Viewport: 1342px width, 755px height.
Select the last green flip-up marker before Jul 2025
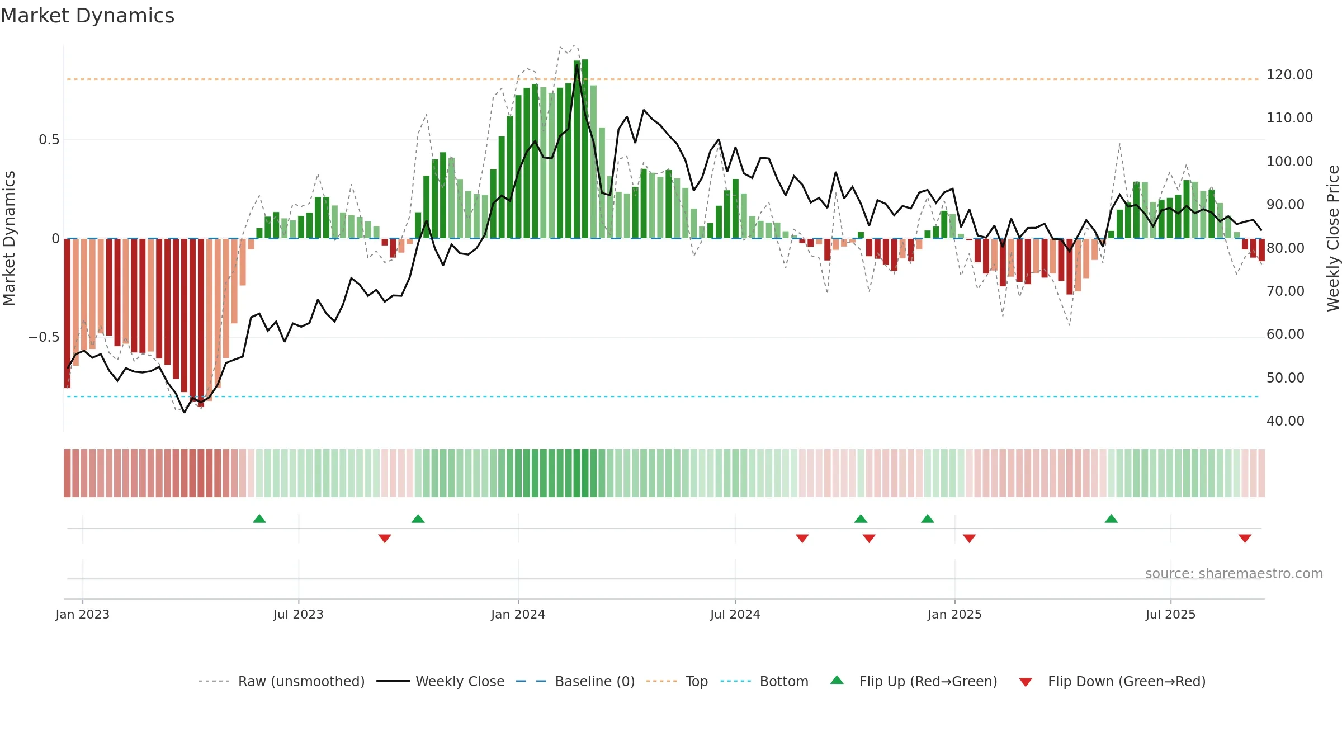[1112, 518]
